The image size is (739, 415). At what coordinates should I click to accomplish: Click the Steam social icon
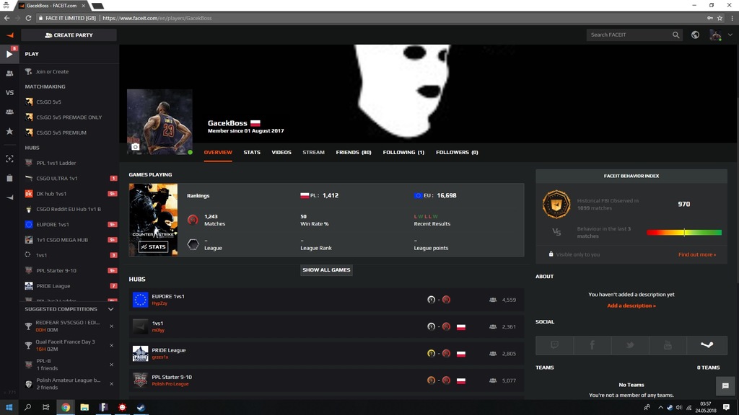click(707, 345)
